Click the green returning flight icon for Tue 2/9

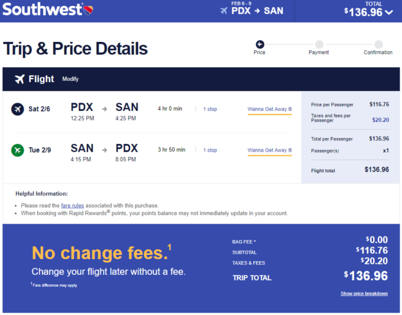point(17,150)
